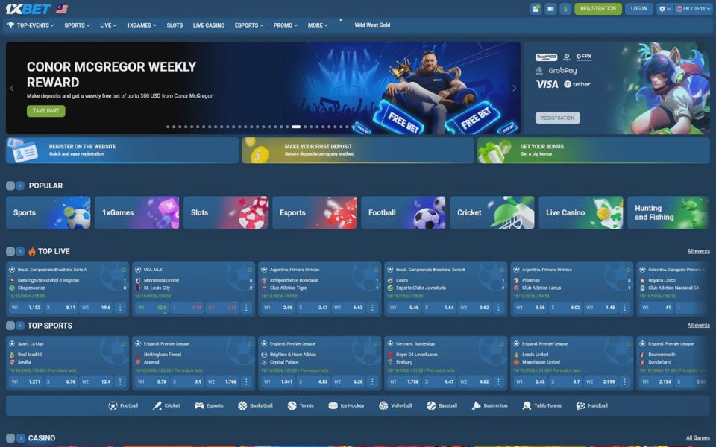Expand the Top-Events menu
Image resolution: width=716 pixels, height=447 pixels.
tap(31, 25)
